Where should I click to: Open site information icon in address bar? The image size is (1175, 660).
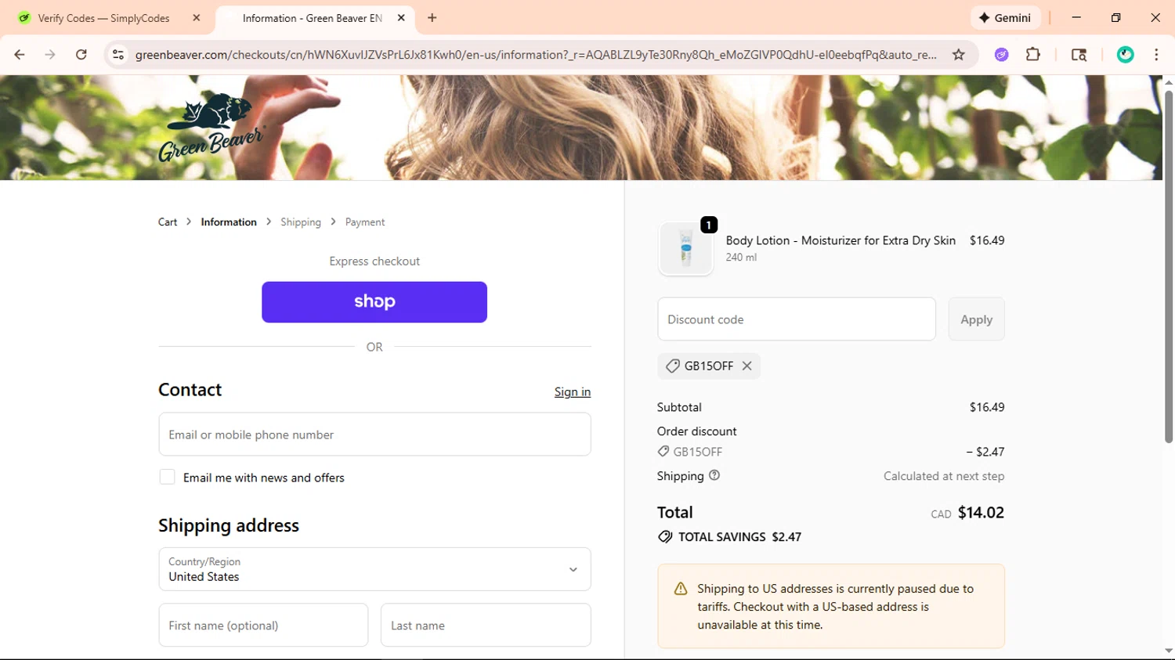pos(118,55)
